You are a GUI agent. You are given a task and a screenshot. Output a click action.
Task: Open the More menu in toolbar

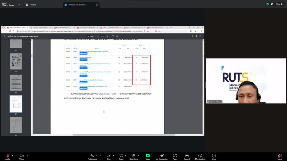point(214,156)
